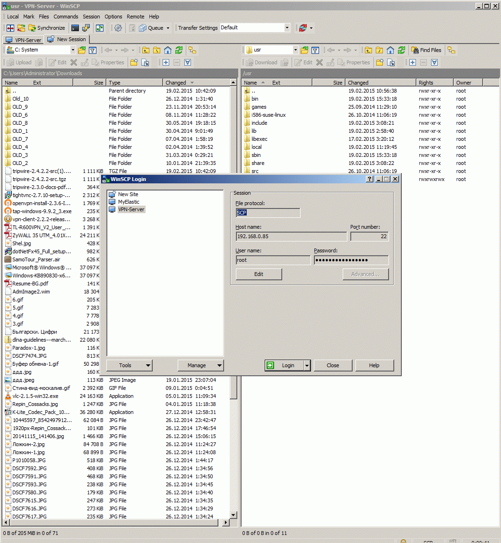Go to root directory in local panel
This screenshot has width=501, height=543.
[x=157, y=50]
